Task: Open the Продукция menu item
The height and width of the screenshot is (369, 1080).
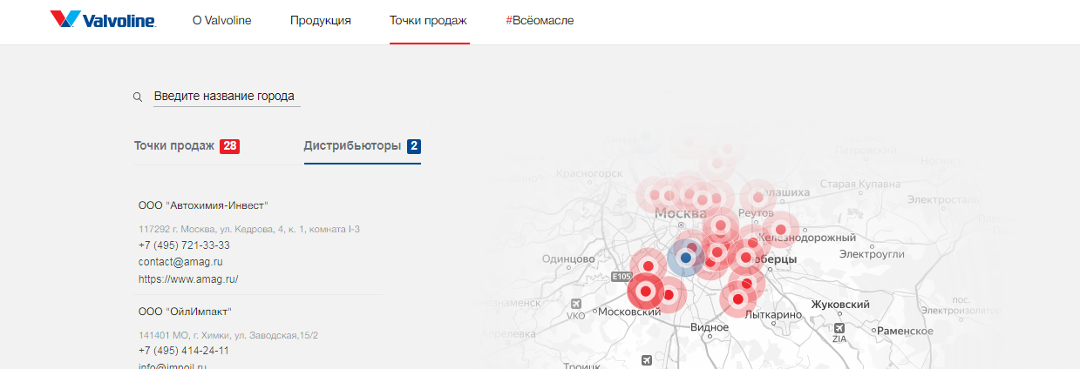Action: (x=321, y=20)
